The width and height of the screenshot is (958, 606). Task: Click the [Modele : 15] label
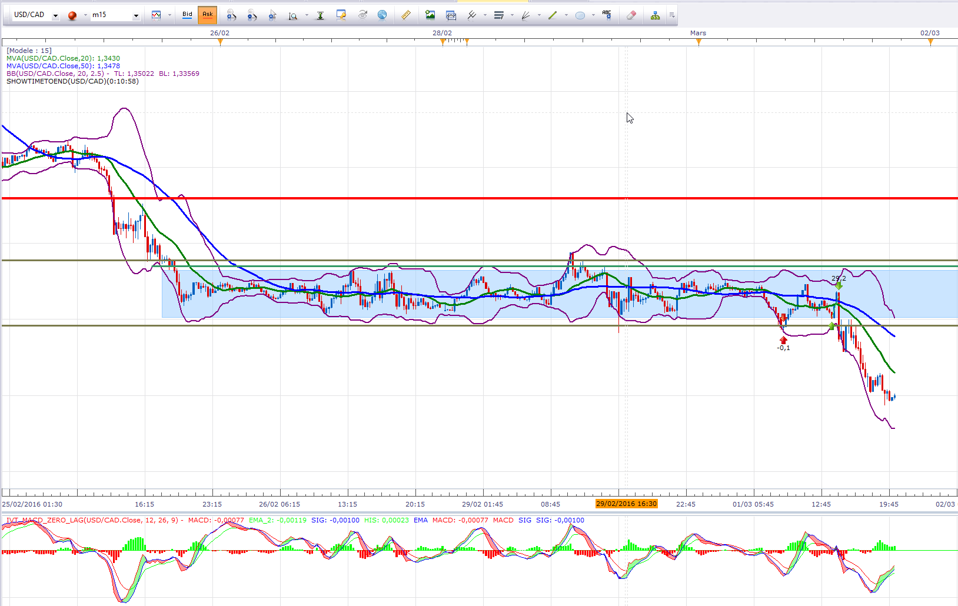[29, 51]
